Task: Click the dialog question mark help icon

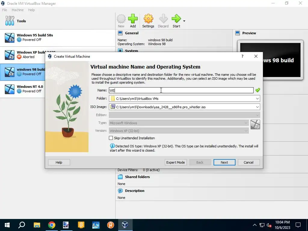Action: click(x=242, y=56)
